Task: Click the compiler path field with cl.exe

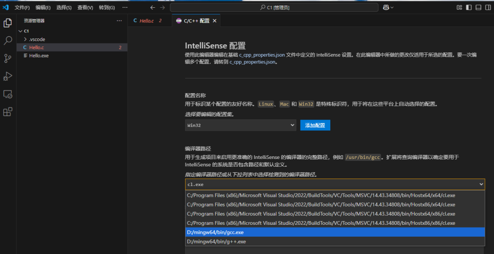Action: point(335,185)
